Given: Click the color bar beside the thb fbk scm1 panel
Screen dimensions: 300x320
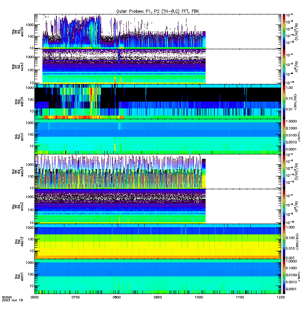Looking at the screenshot, I should (284, 136).
